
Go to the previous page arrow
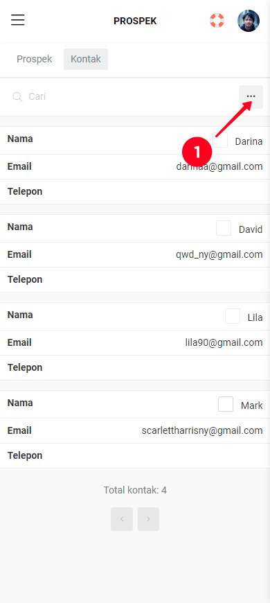click(x=122, y=518)
